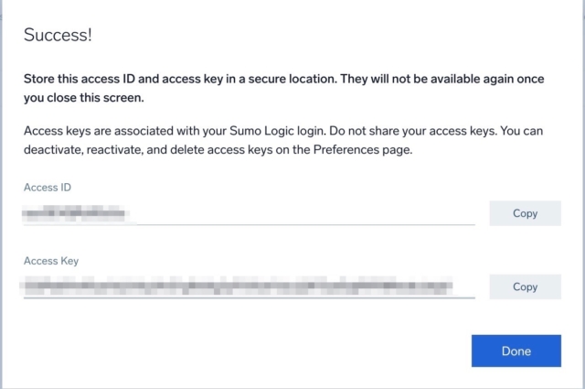Copy the Access Key value
Image resolution: width=585 pixels, height=389 pixels.
[x=525, y=286]
